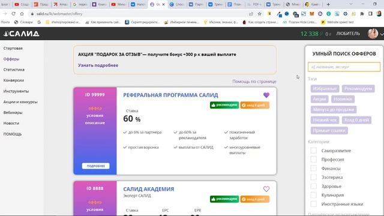Go to browser home page icon
384x216 pixels.
pos(22,14)
